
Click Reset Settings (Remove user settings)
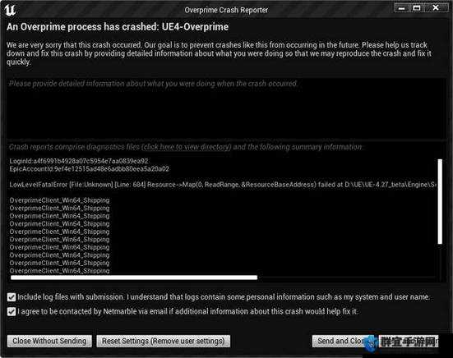pos(164,341)
